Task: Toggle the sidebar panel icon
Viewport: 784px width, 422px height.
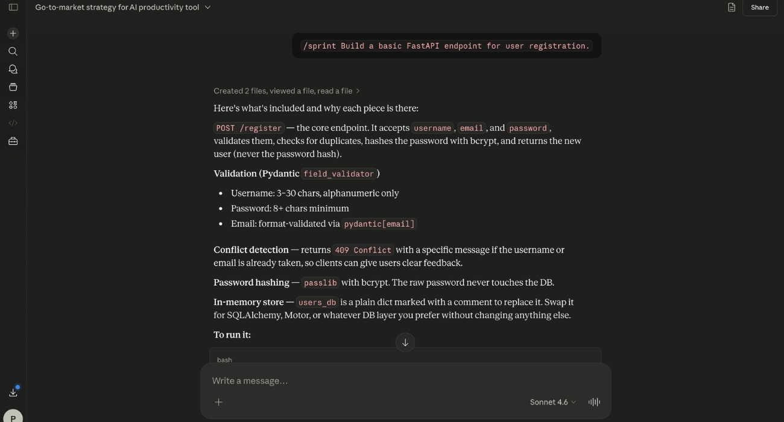Action: click(13, 7)
